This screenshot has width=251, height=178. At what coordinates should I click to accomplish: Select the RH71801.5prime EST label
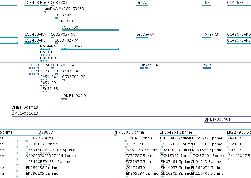tap(129, 132)
